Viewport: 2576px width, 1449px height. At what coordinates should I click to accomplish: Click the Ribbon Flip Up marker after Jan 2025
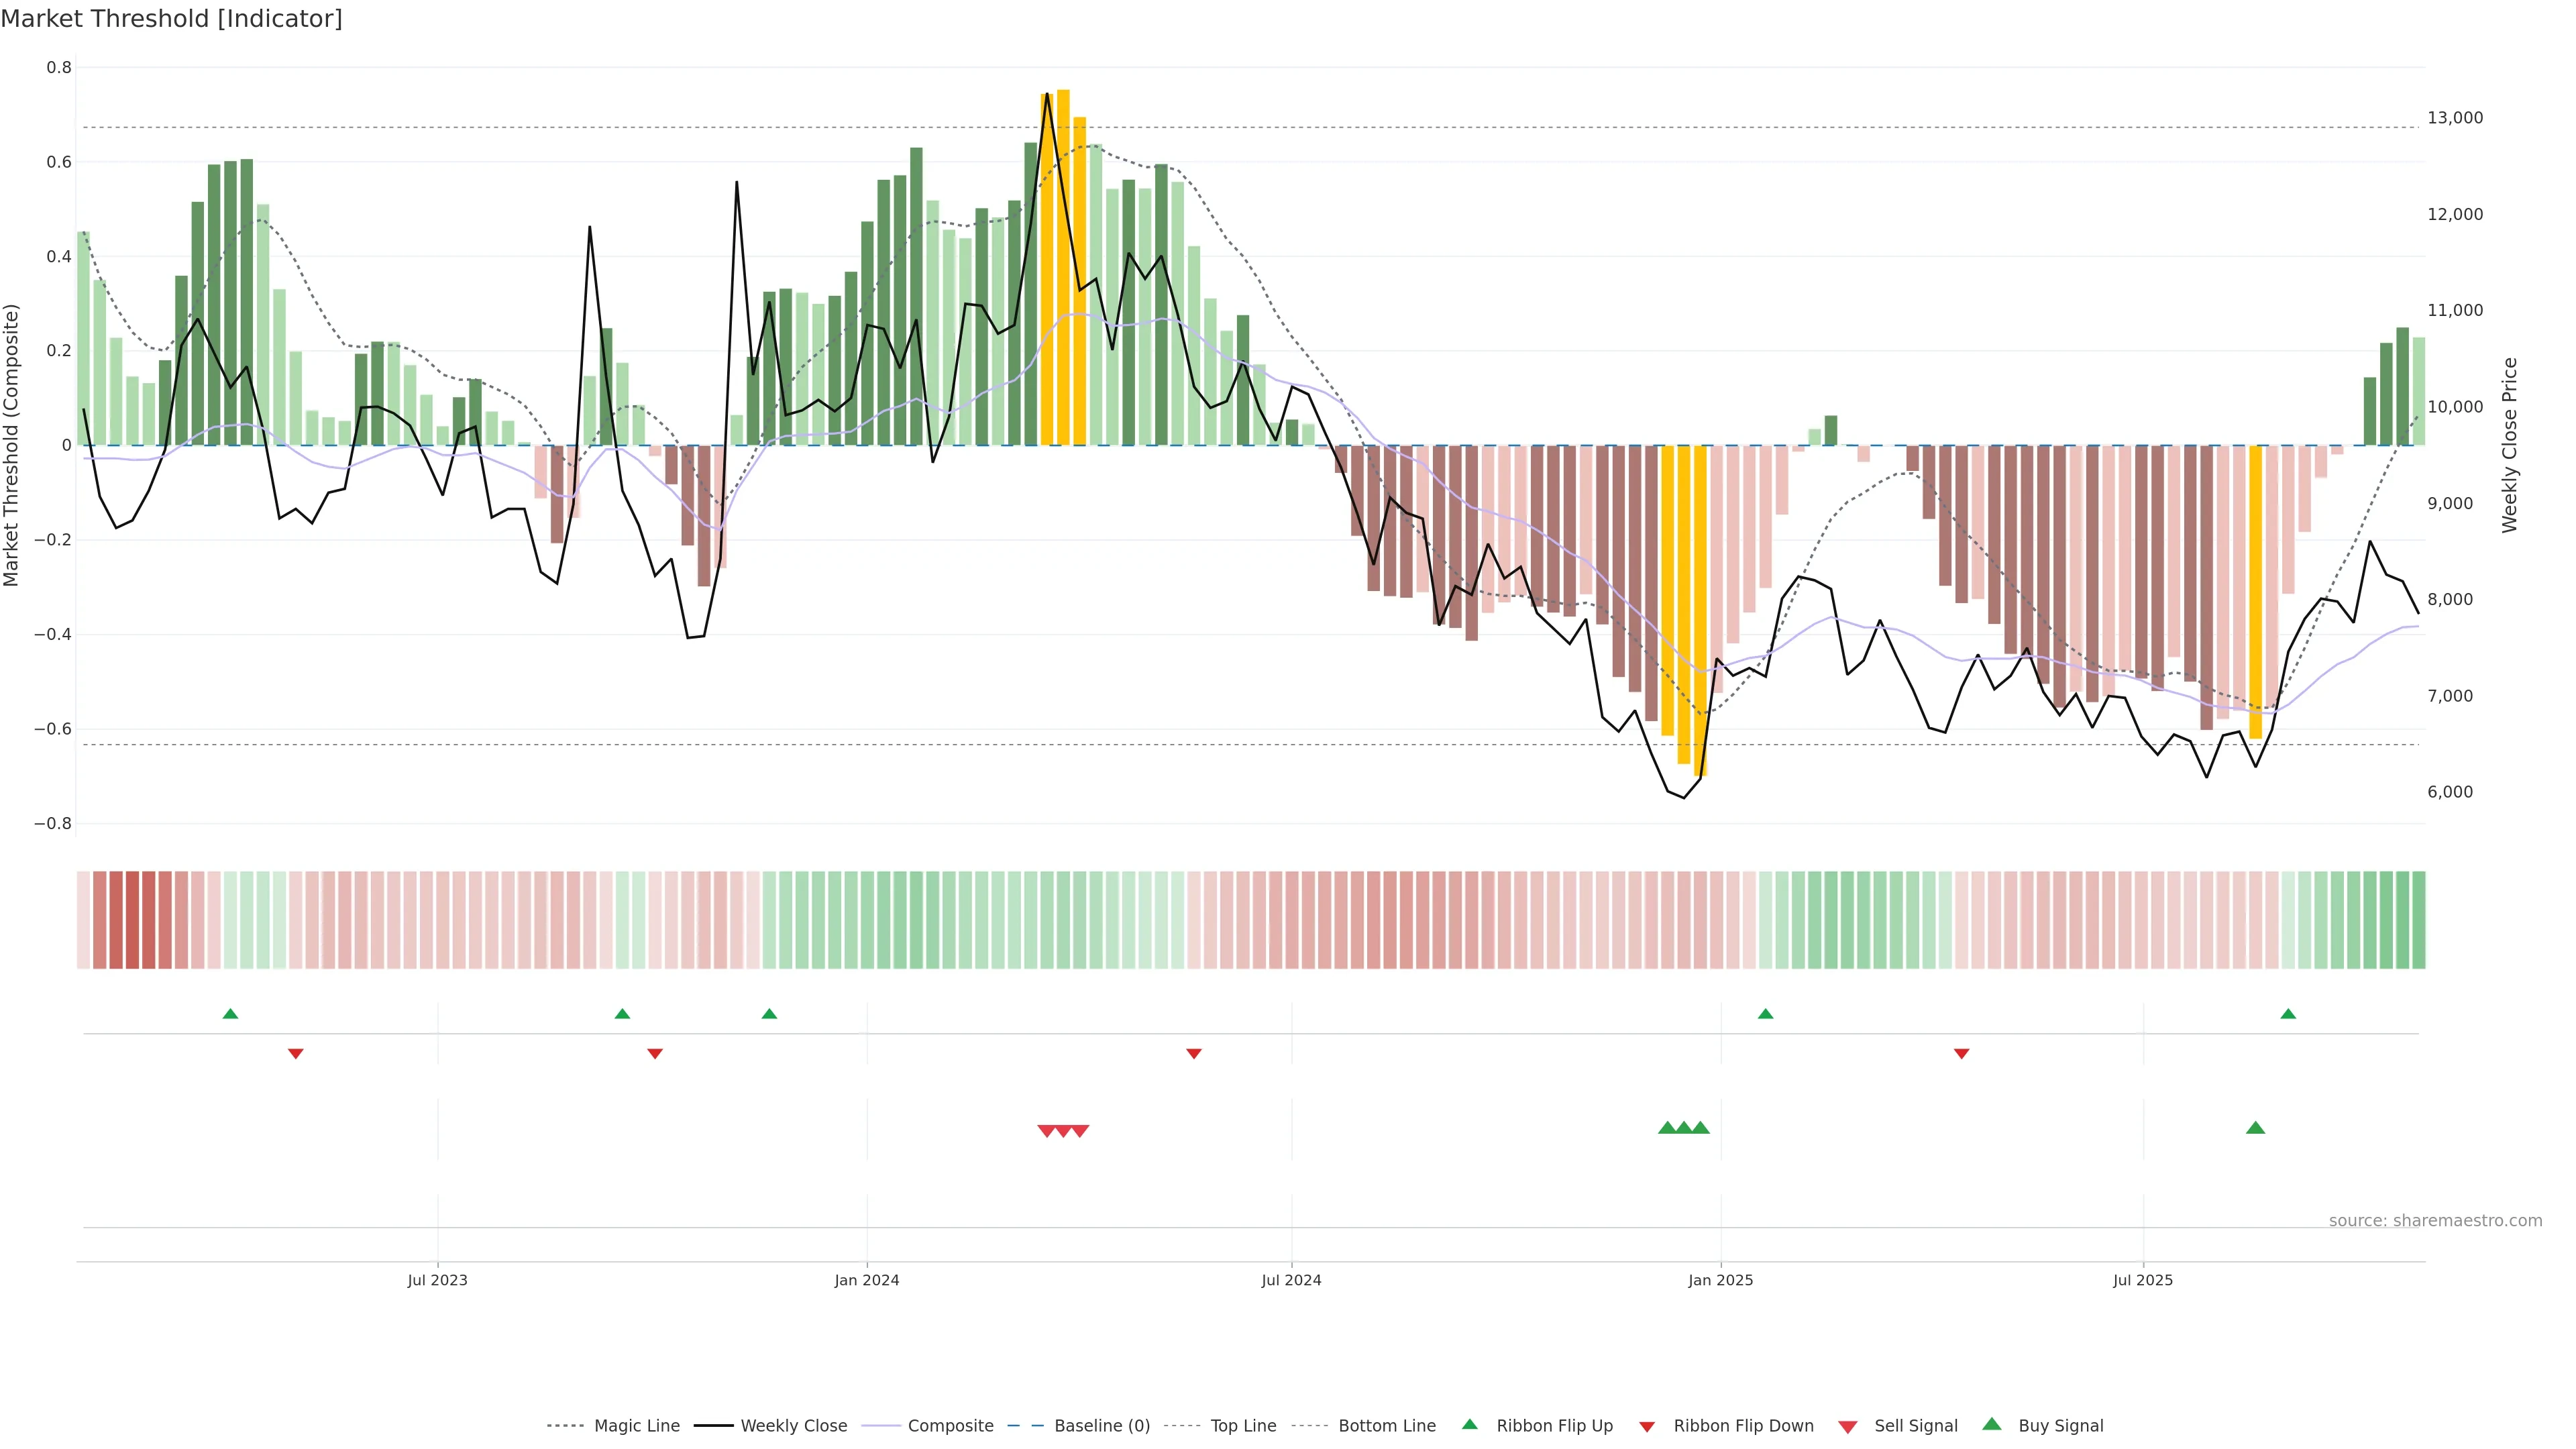click(x=1765, y=1014)
